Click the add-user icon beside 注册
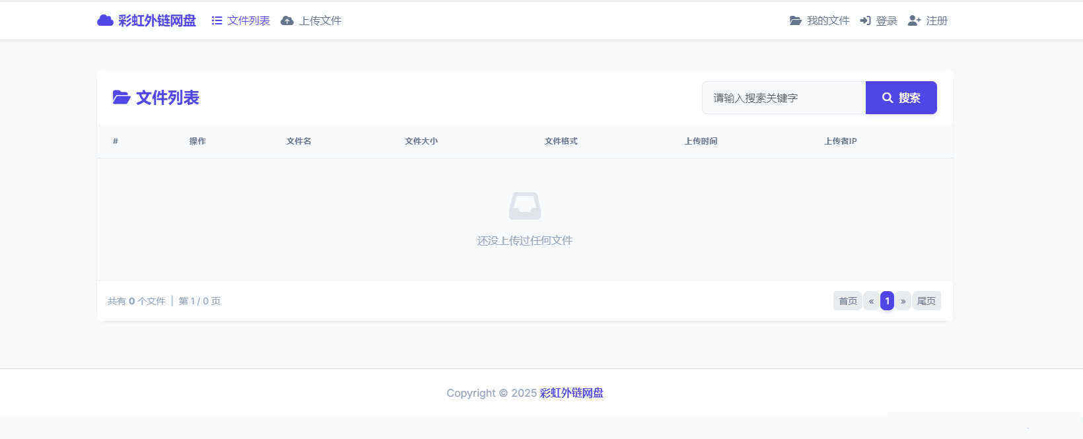 pyautogui.click(x=914, y=21)
